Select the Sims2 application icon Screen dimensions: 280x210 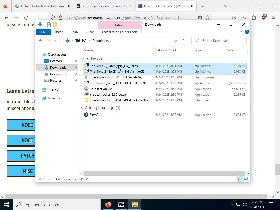[x=86, y=115]
